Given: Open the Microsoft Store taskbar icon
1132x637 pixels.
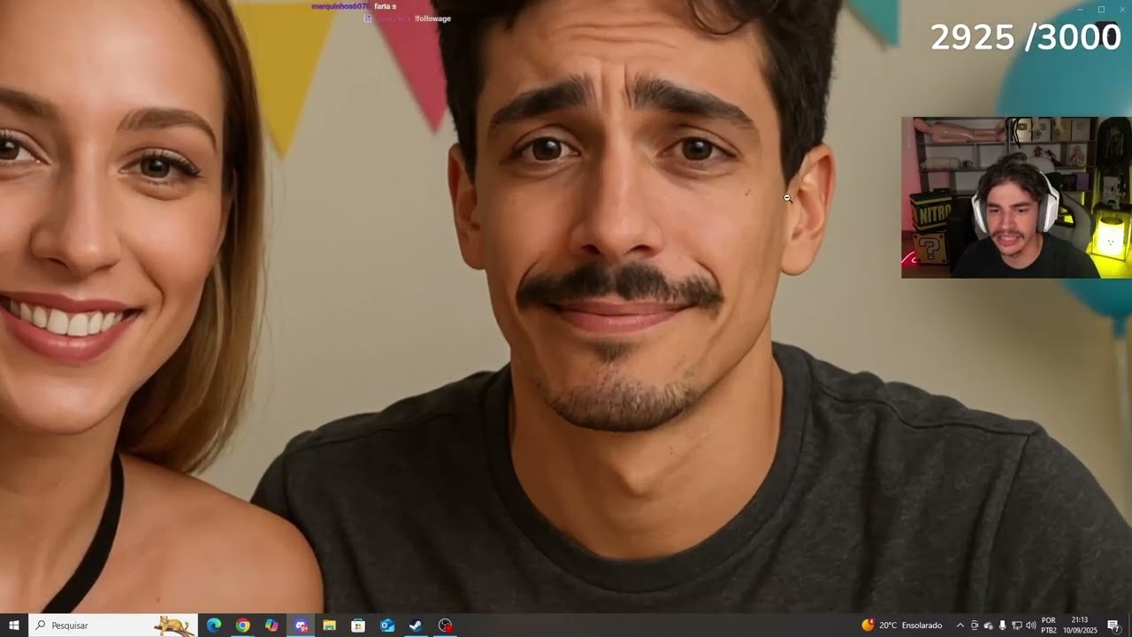Looking at the screenshot, I should 358,625.
